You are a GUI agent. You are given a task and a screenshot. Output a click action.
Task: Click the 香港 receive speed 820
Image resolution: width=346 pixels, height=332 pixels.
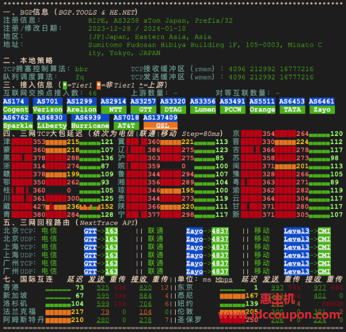click(145, 288)
